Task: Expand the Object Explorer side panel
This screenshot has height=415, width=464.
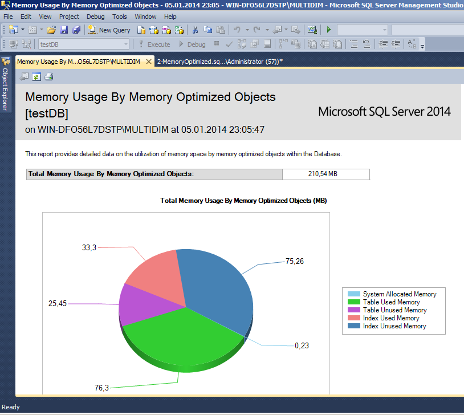Action: [x=5, y=84]
